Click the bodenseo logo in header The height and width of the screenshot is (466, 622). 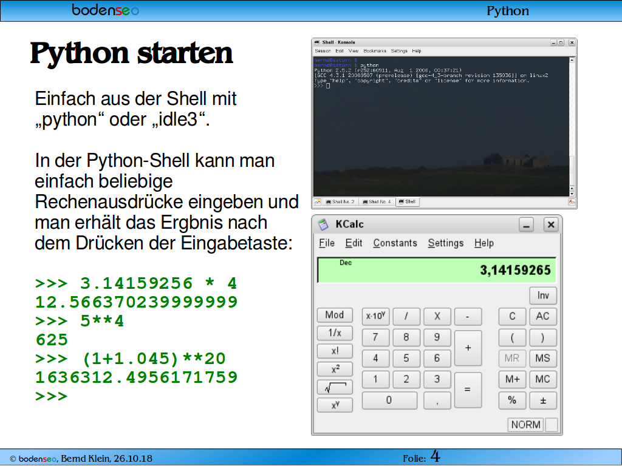[x=106, y=10]
